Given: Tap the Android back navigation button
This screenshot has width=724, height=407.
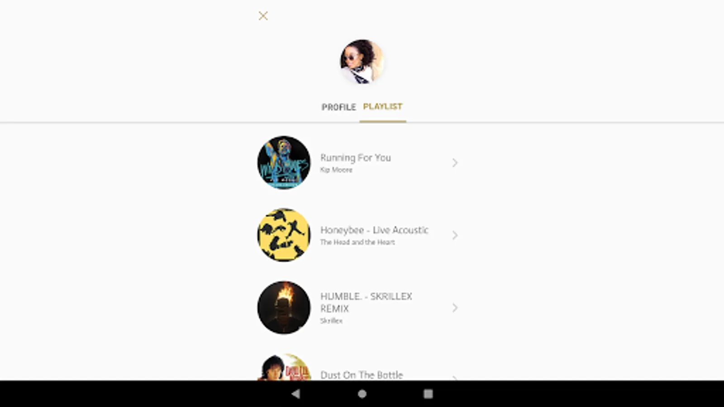Looking at the screenshot, I should click(295, 394).
